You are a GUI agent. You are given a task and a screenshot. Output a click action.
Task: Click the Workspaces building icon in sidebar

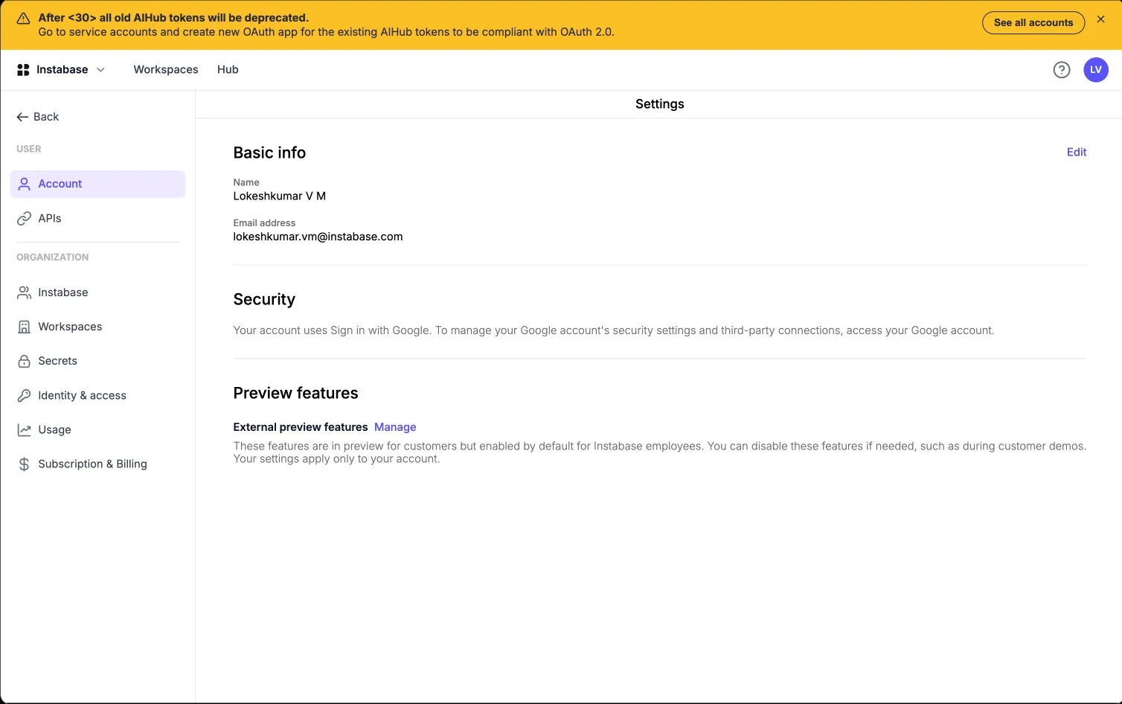(25, 327)
